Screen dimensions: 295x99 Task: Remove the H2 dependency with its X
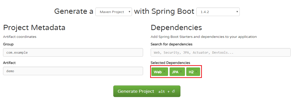[x=196, y=71]
